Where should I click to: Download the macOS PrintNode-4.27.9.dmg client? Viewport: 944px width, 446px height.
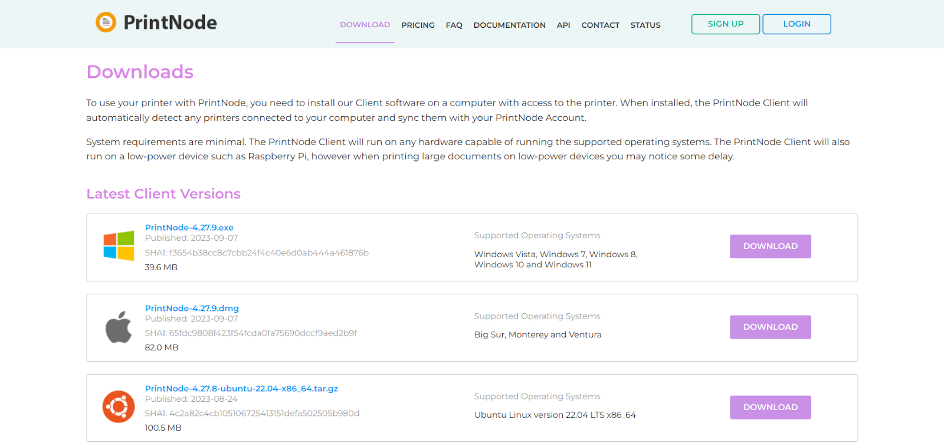coord(771,327)
